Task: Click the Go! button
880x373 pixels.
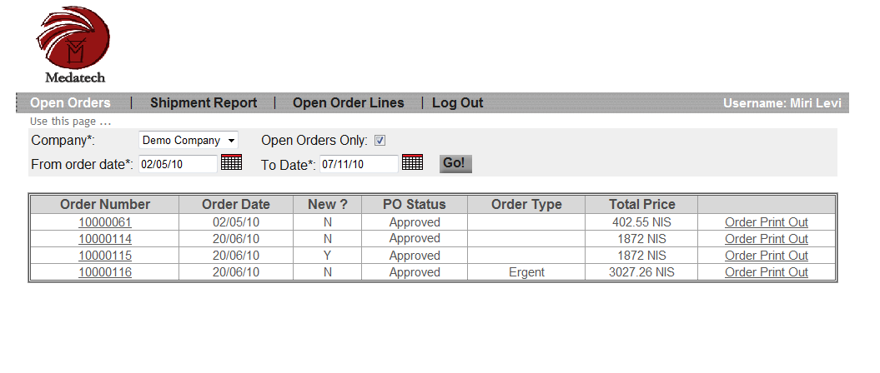Action: point(455,163)
